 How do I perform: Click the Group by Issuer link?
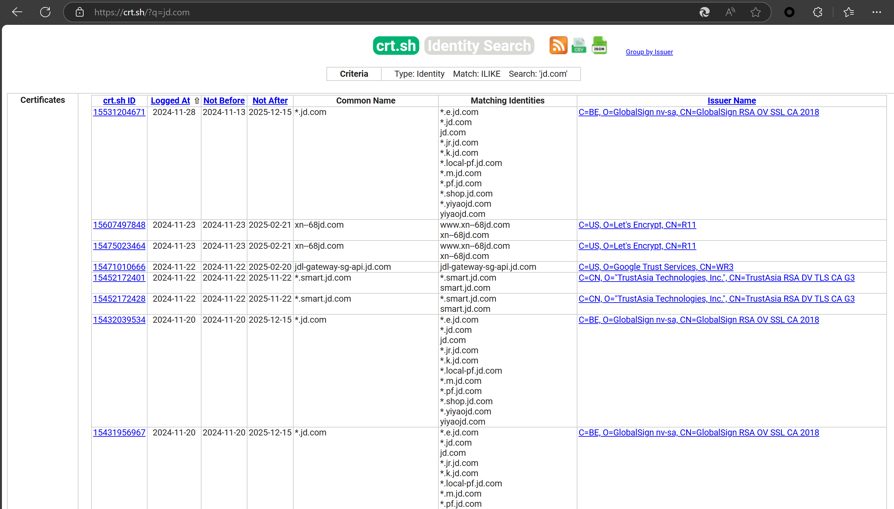point(649,52)
